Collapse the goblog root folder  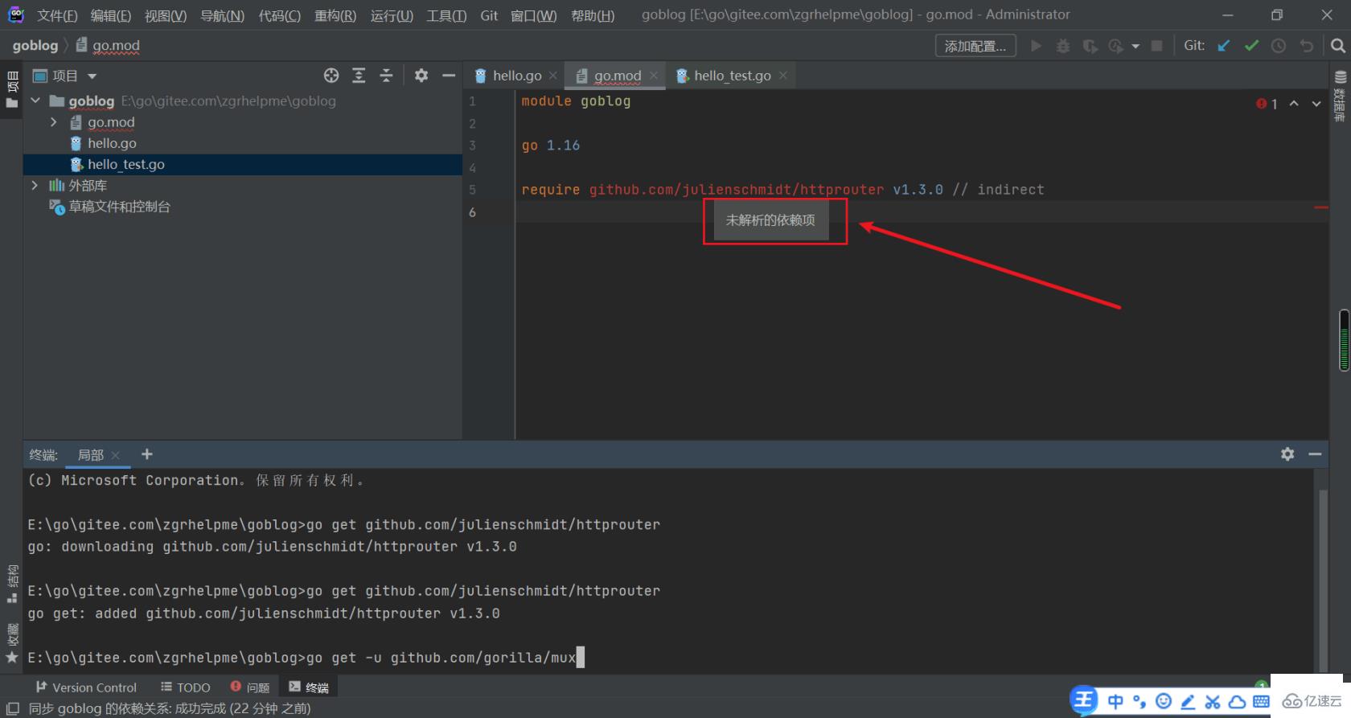coord(35,101)
